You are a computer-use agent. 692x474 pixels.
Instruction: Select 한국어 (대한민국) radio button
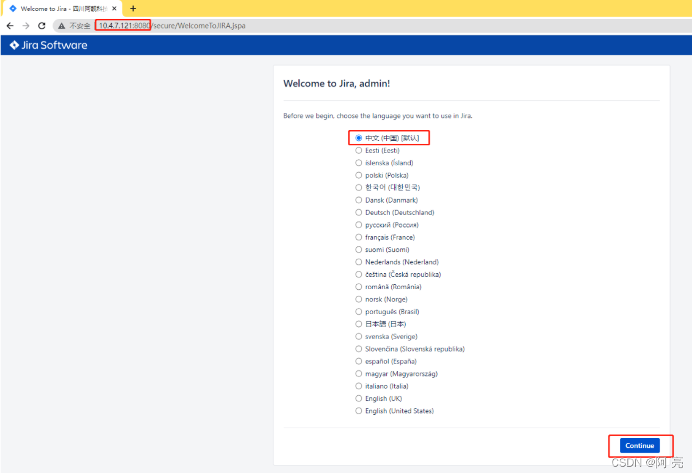pos(359,187)
